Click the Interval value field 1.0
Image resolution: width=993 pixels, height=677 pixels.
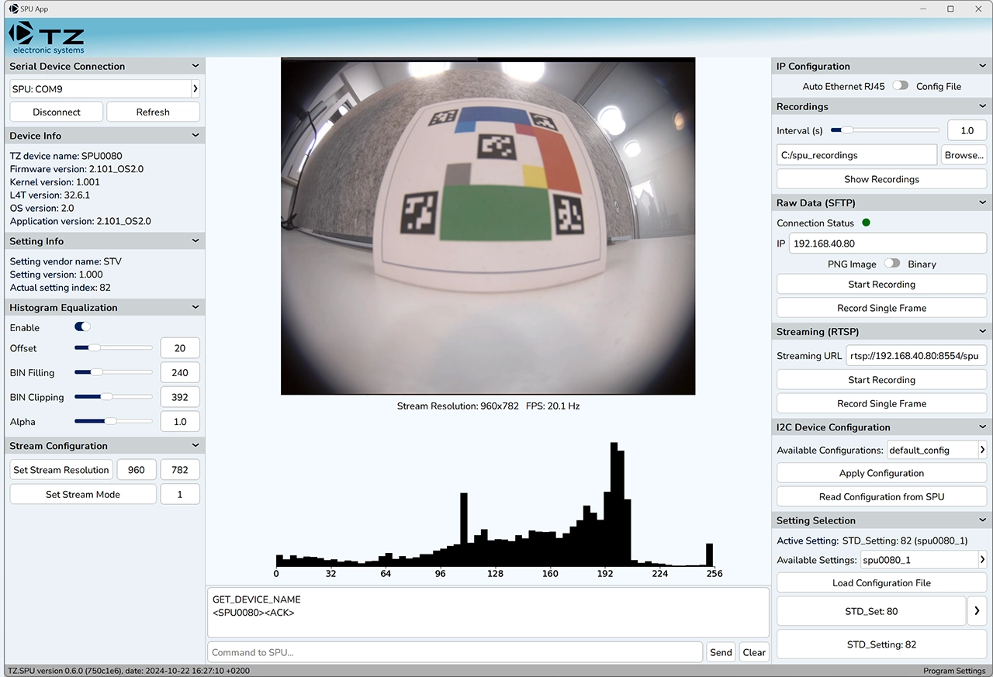click(967, 131)
